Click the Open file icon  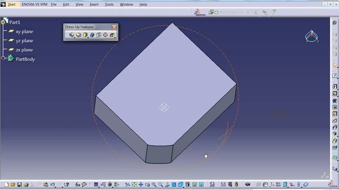coord(13,185)
